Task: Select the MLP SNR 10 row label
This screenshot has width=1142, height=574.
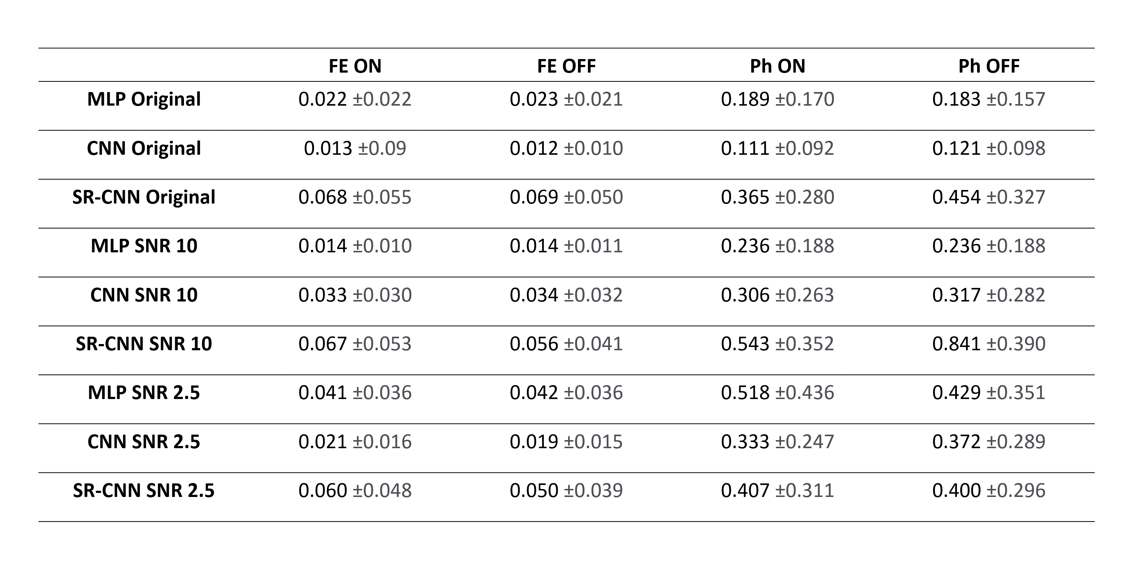Action: point(144,246)
